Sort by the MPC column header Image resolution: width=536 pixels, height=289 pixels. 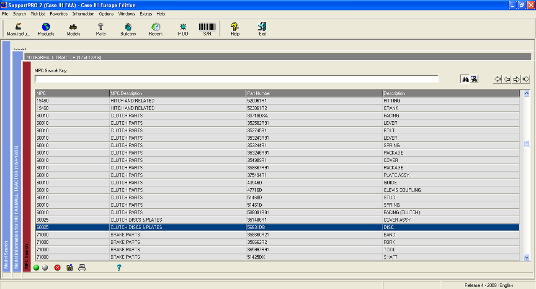tap(72, 93)
